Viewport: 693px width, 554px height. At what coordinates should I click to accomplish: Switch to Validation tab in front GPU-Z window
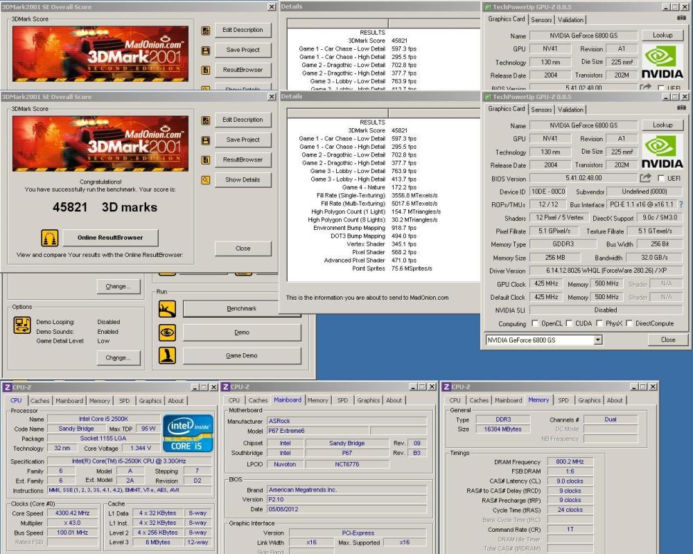coord(570,109)
